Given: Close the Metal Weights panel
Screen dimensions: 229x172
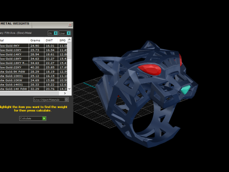Looking at the screenshot, I should (x=70, y=25).
